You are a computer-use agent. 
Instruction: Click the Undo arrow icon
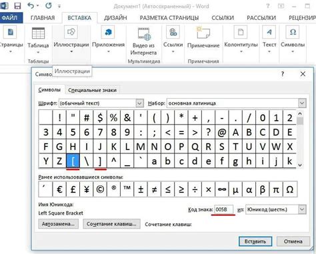pos(31,5)
